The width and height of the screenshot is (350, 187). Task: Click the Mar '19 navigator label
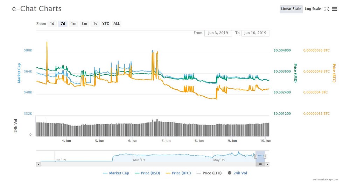pos(139,160)
